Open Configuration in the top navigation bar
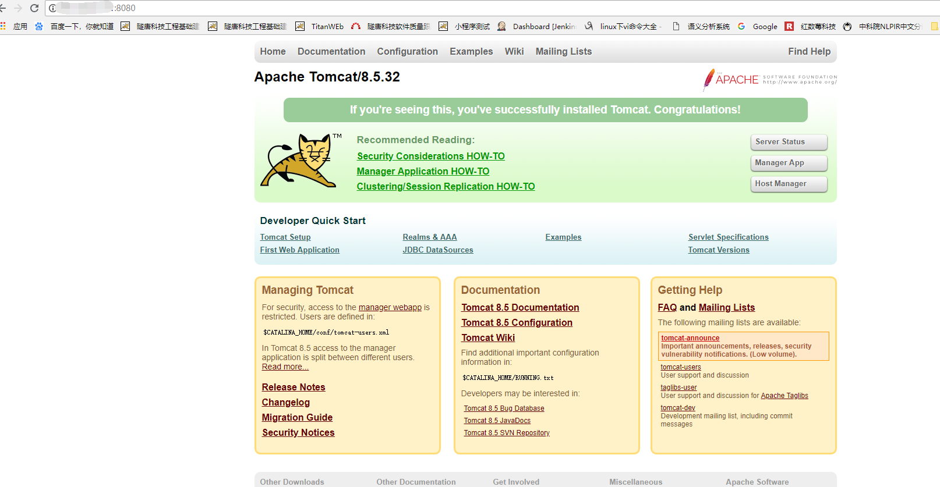The image size is (940, 487). (407, 51)
